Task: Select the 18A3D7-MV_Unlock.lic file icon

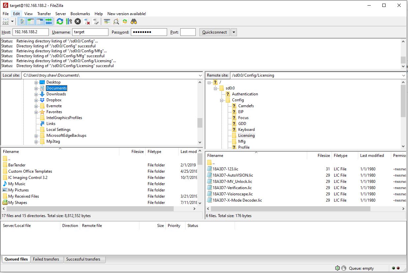Action: click(x=210, y=182)
